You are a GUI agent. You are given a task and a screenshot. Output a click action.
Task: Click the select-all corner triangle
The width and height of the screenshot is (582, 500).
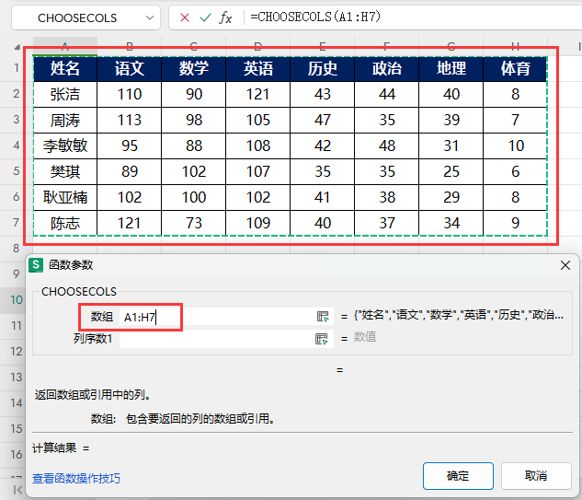click(x=17, y=47)
